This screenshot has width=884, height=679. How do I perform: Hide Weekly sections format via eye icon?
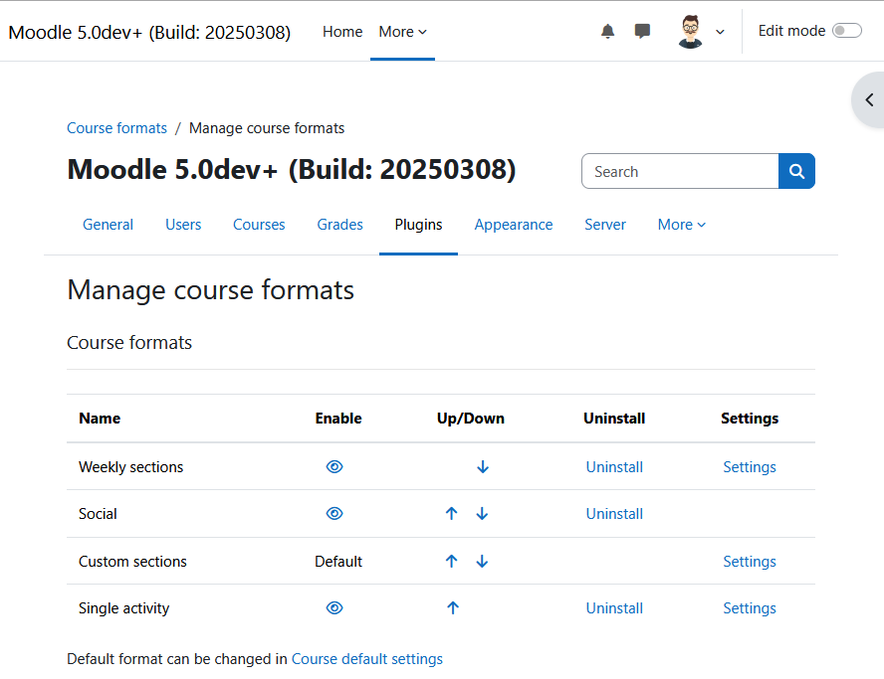pos(334,466)
